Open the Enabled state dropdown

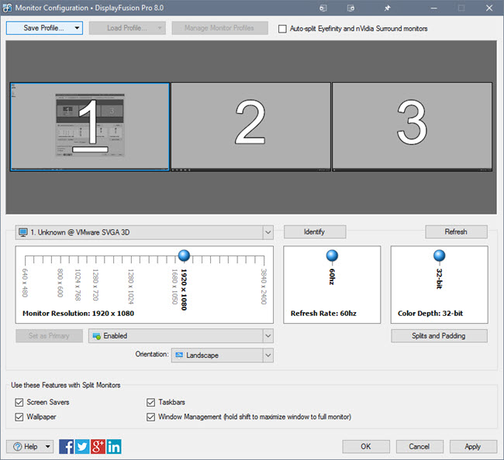268,336
